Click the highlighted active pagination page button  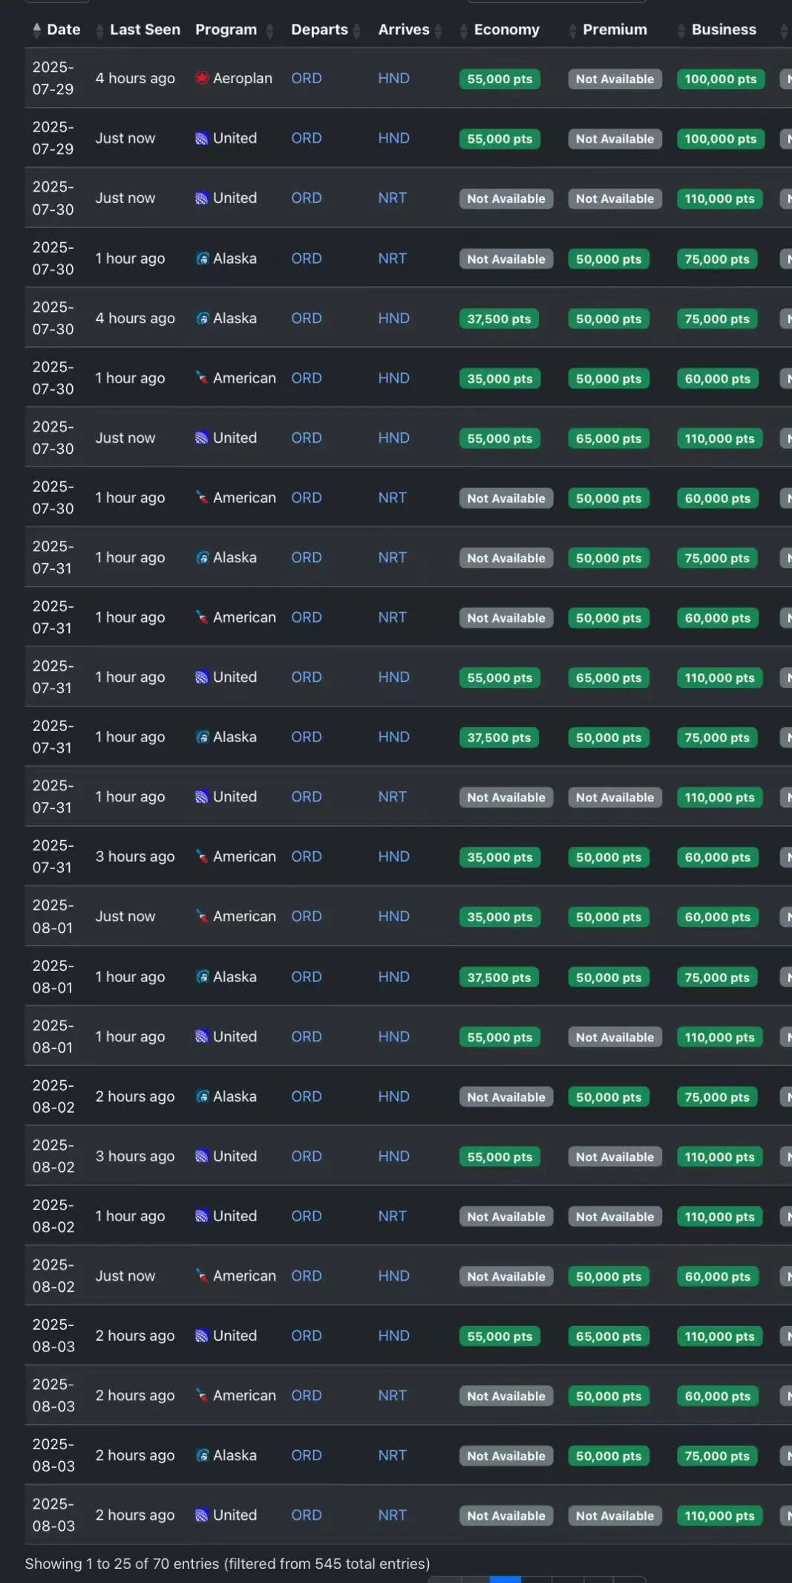tap(505, 1579)
